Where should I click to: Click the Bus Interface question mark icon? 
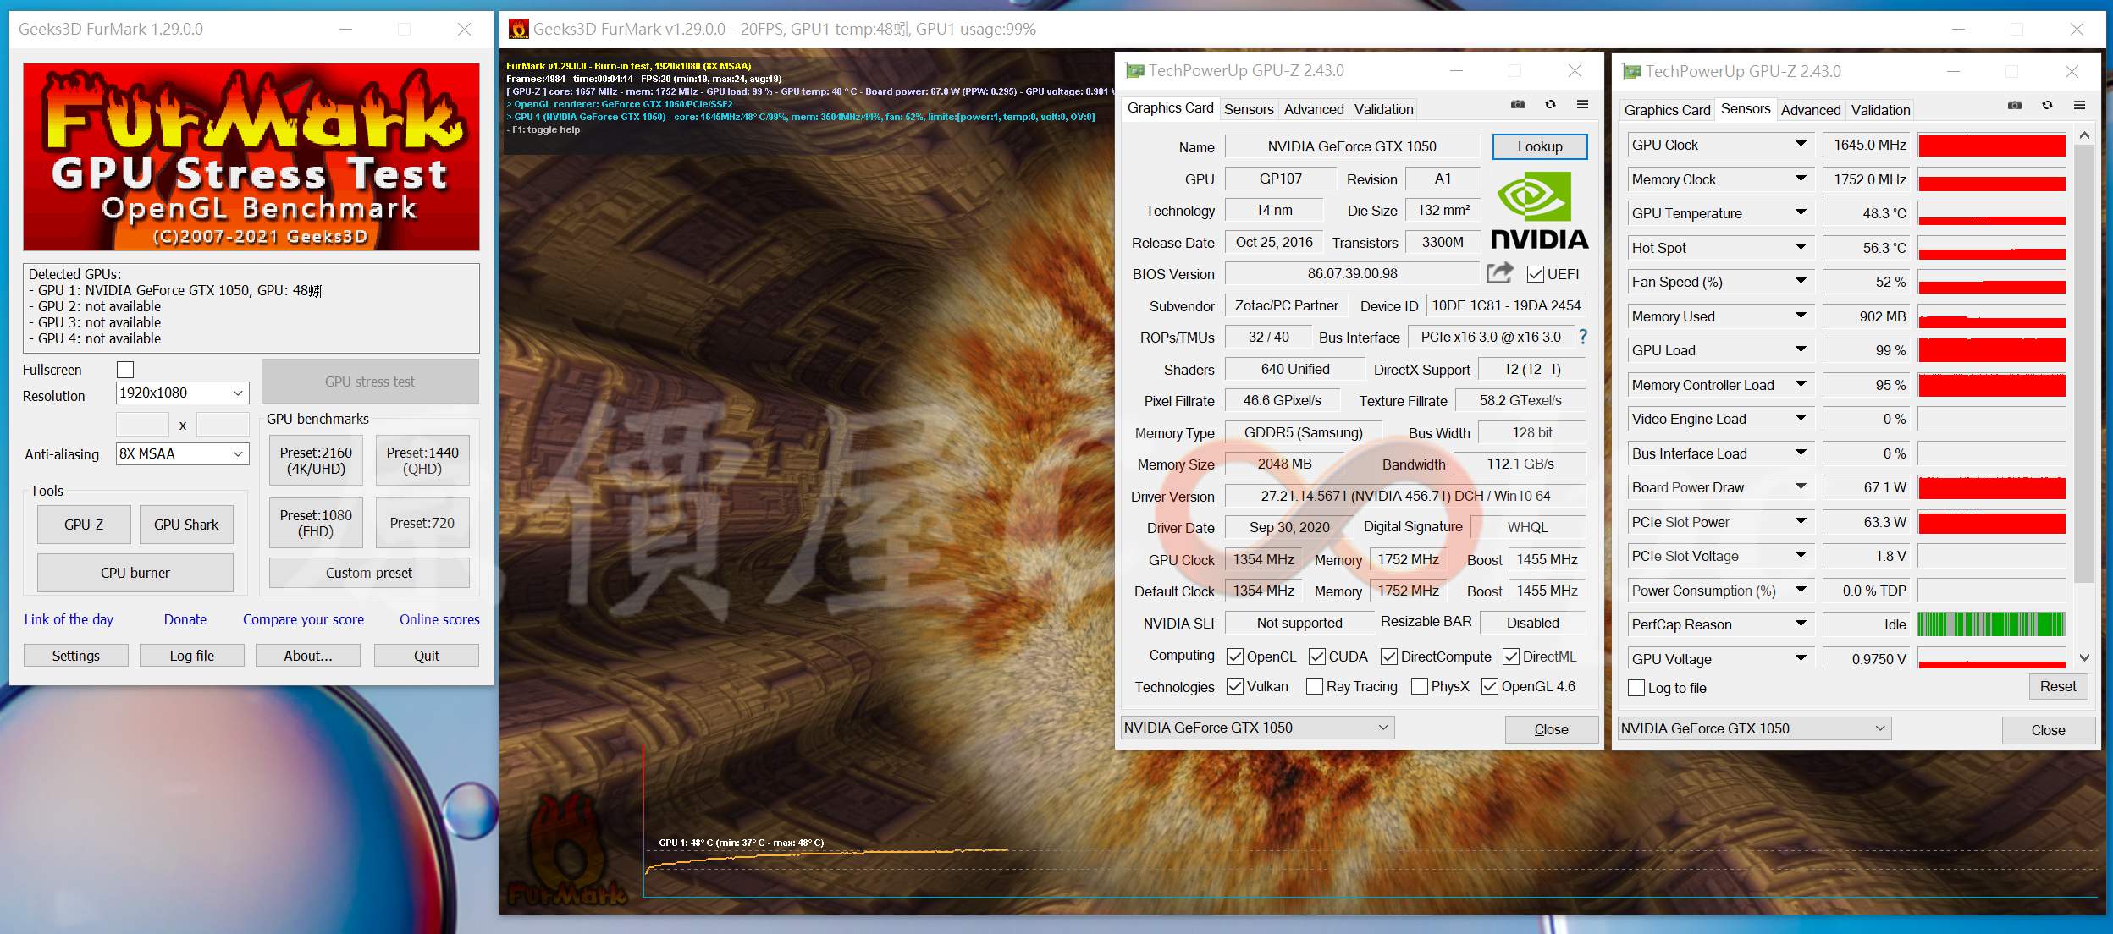pyautogui.click(x=1582, y=337)
